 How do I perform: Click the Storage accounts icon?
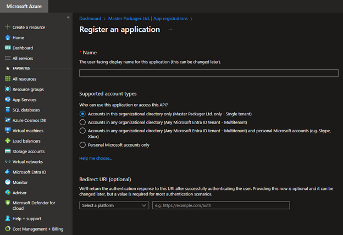click(8, 151)
